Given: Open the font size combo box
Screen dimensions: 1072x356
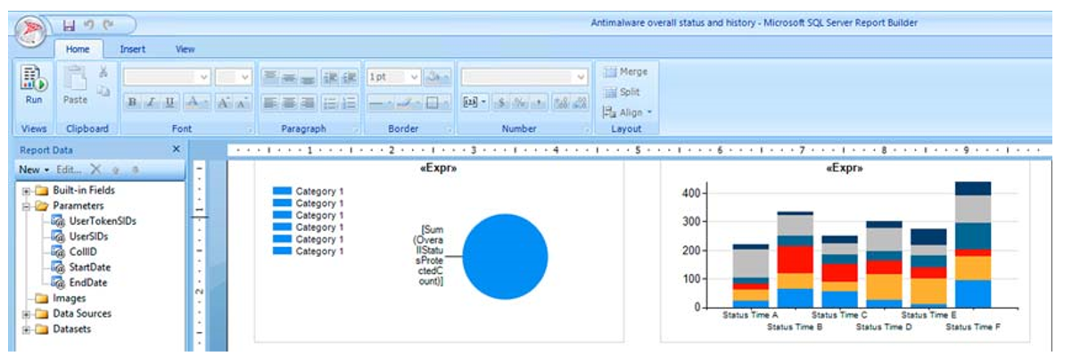Looking at the screenshot, I should [x=234, y=77].
